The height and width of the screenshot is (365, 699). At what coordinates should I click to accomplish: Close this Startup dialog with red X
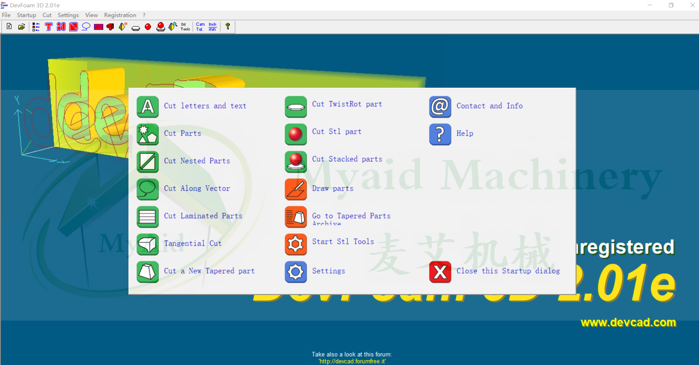[x=440, y=272]
